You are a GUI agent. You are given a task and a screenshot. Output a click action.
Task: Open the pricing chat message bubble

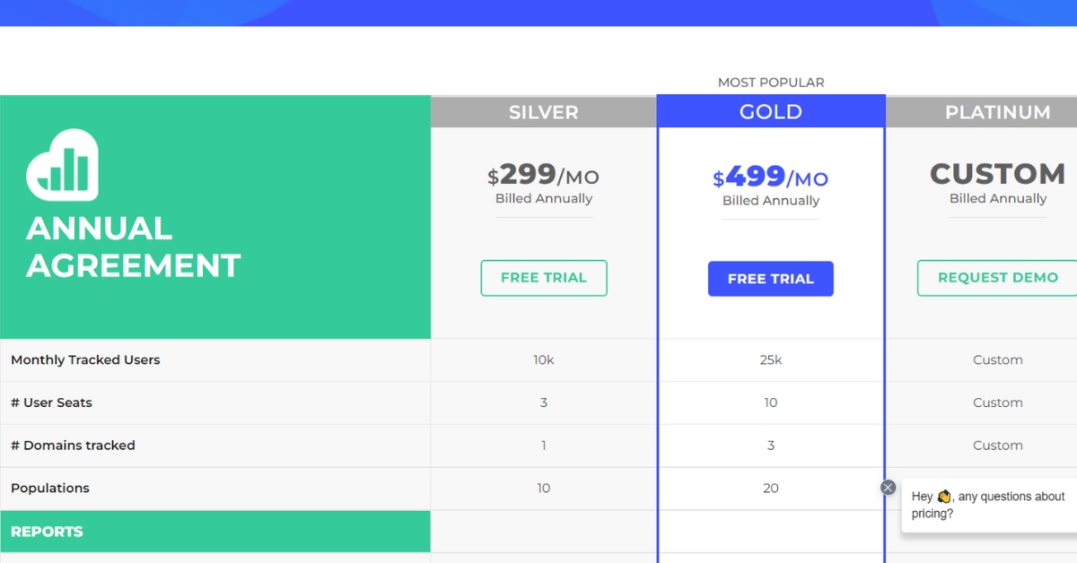[x=989, y=506]
